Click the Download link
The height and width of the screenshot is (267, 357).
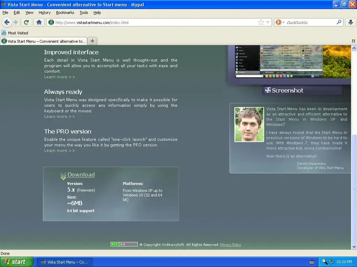[x=81, y=175]
